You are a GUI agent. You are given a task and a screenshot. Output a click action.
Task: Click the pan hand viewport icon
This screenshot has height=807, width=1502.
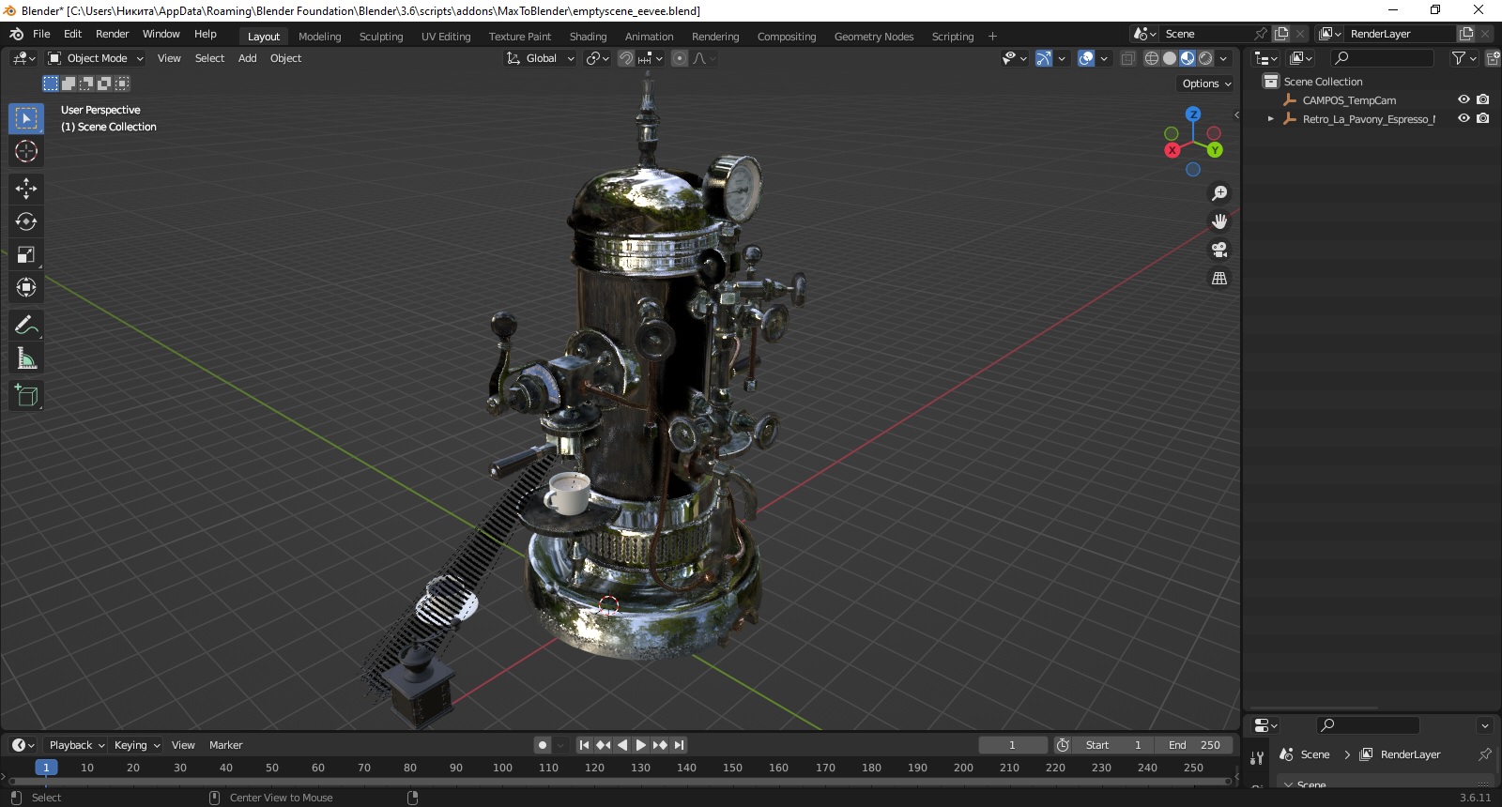pyautogui.click(x=1219, y=221)
